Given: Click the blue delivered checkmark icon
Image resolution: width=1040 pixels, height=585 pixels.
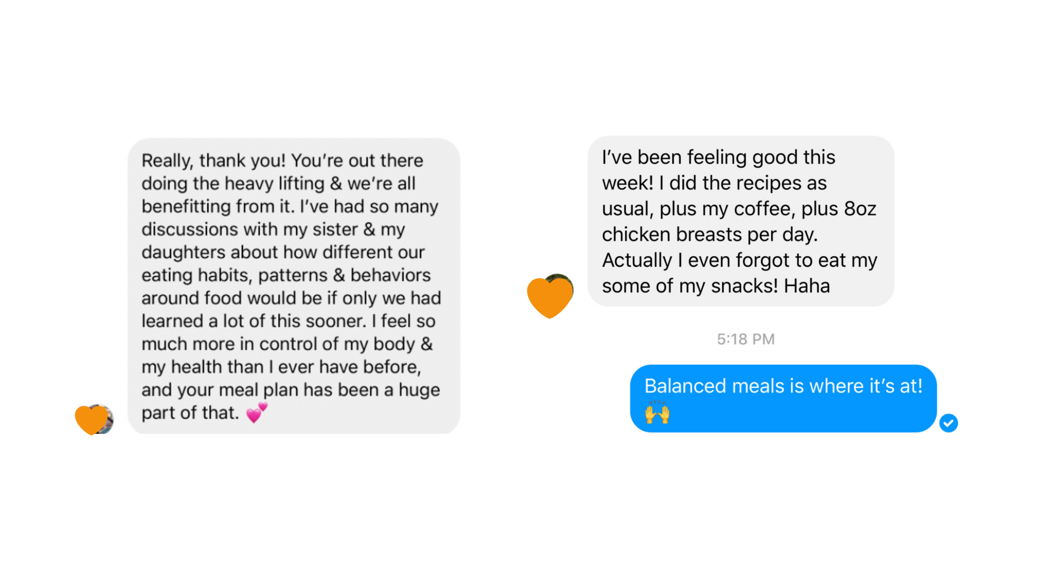Looking at the screenshot, I should tap(948, 423).
